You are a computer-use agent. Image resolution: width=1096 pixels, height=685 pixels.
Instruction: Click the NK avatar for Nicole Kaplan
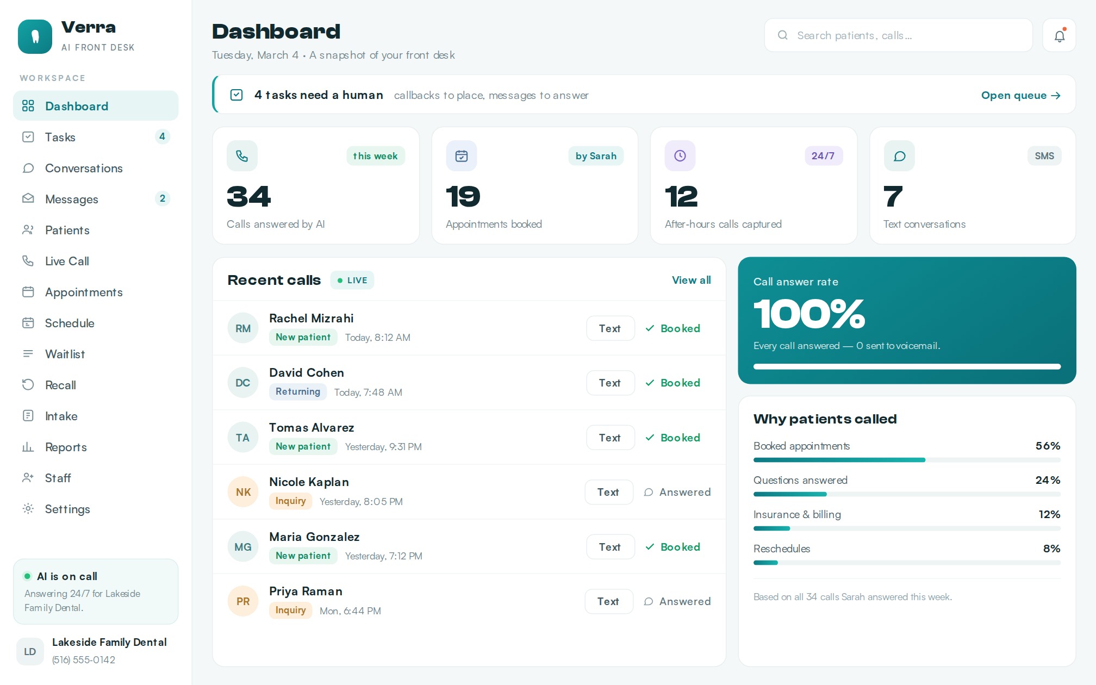(x=243, y=492)
